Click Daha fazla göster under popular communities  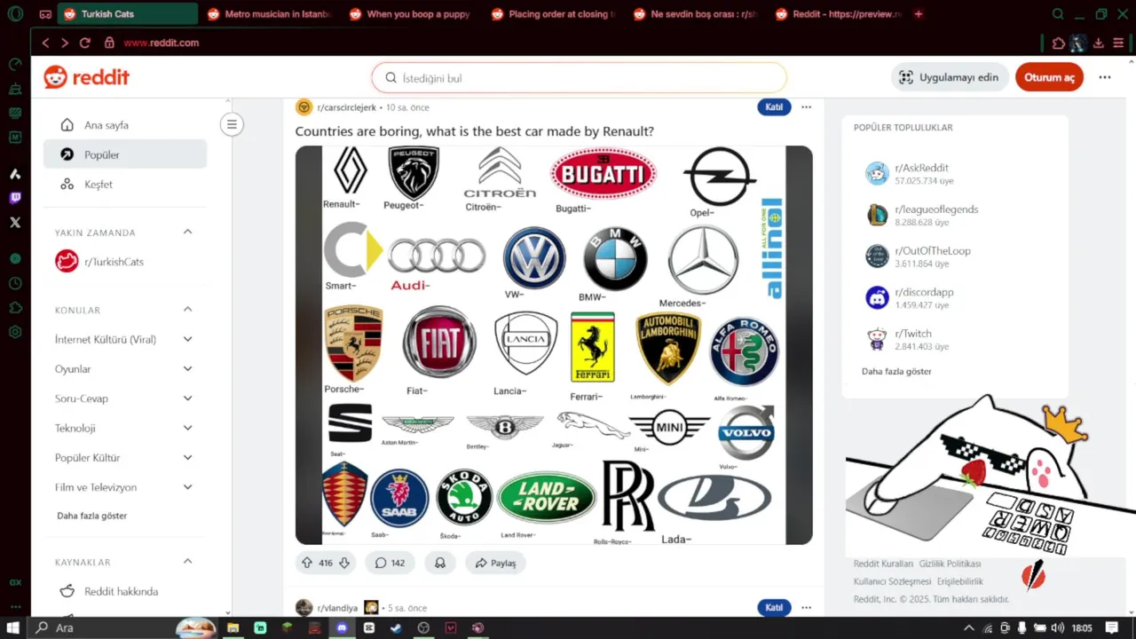pyautogui.click(x=896, y=371)
